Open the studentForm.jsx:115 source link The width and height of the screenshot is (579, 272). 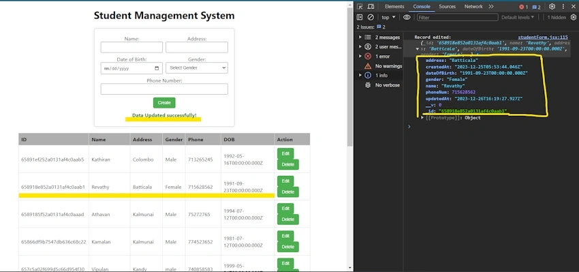[543, 37]
